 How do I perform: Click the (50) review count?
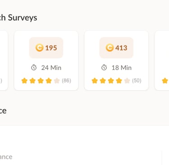(x=137, y=81)
